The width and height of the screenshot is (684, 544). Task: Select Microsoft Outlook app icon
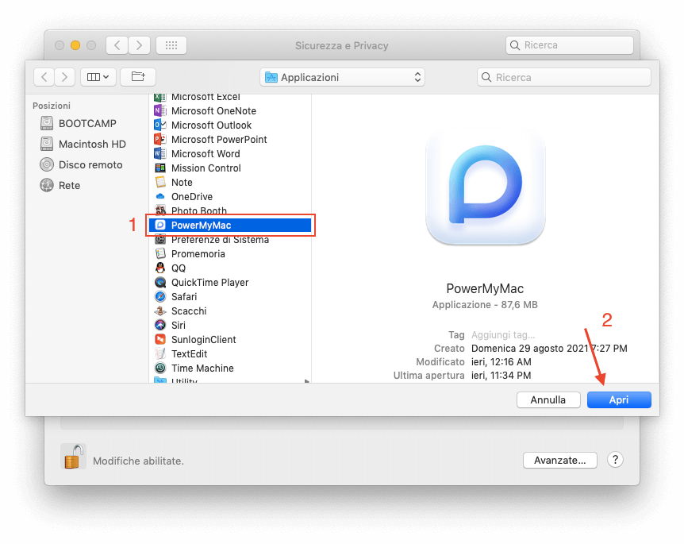[160, 125]
